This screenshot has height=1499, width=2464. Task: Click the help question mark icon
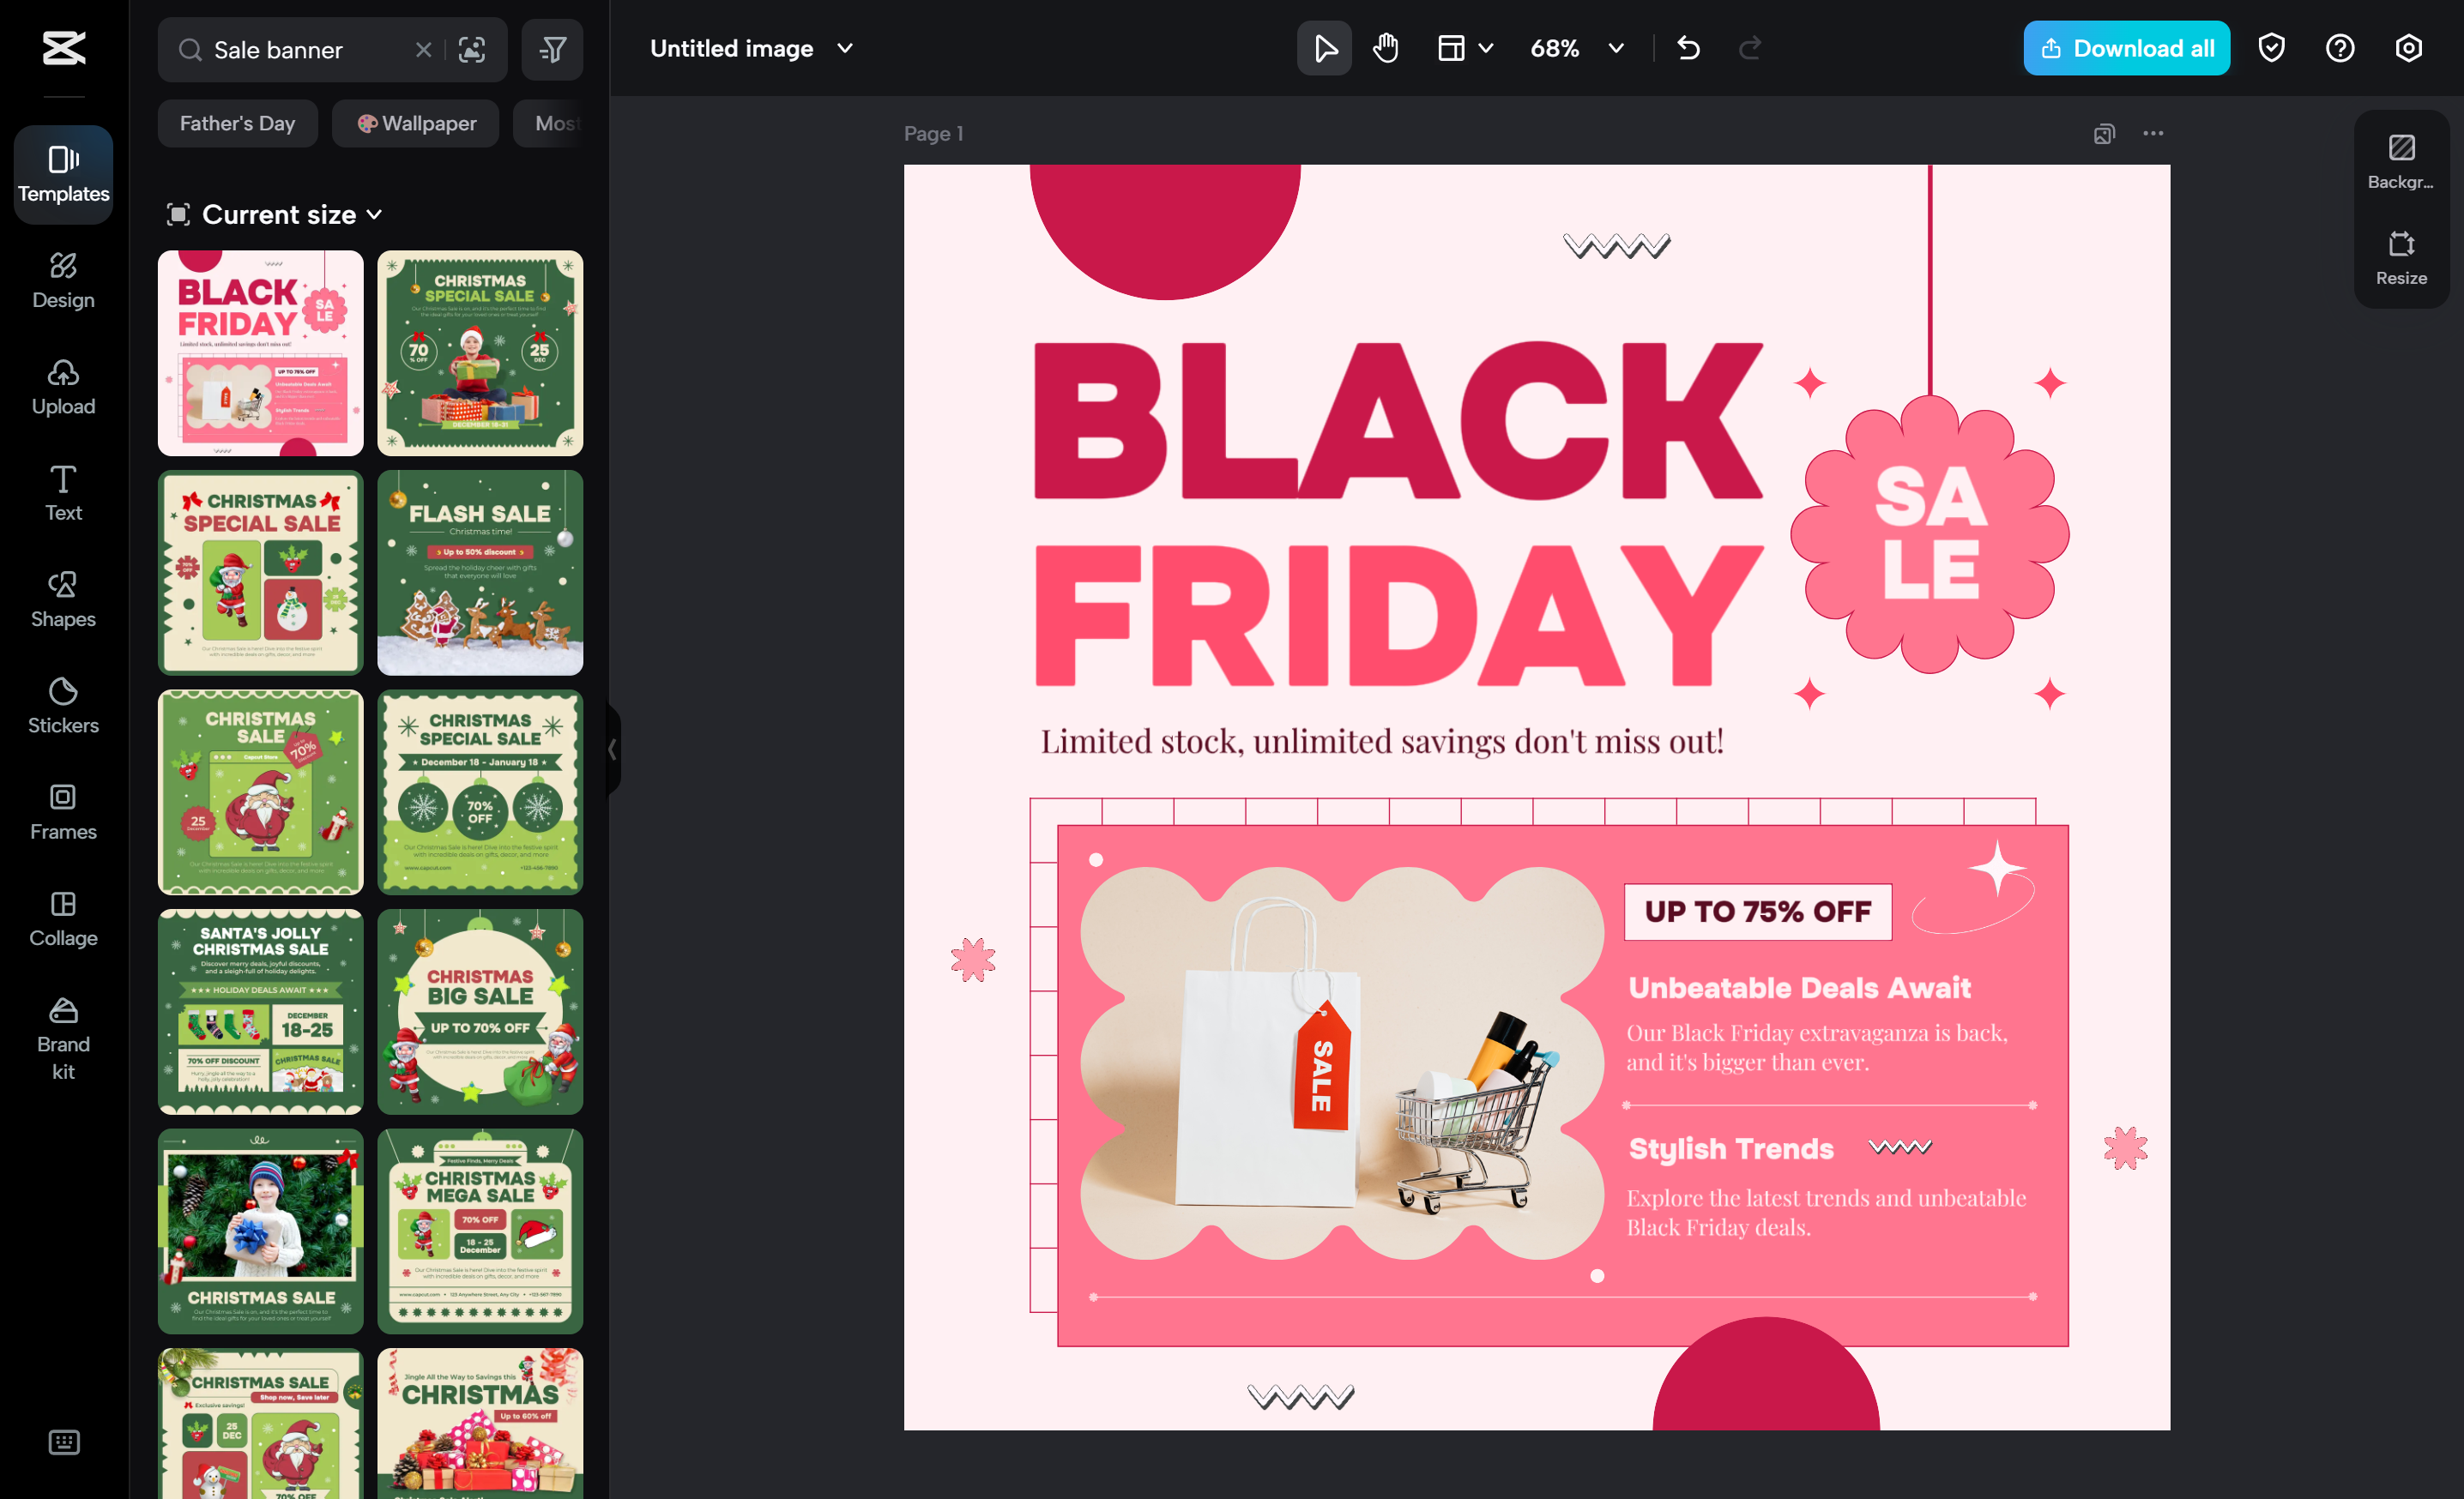coord(2340,47)
